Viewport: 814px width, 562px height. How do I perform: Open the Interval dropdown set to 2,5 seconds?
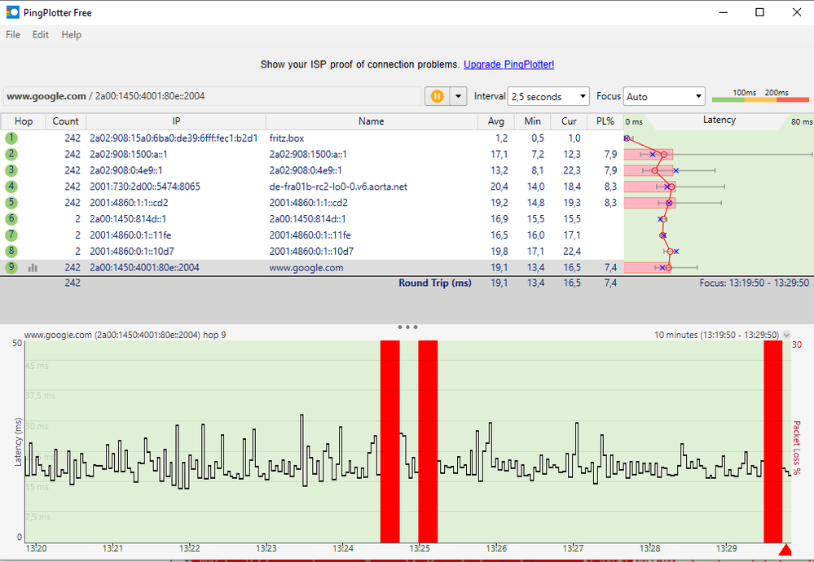tap(548, 96)
